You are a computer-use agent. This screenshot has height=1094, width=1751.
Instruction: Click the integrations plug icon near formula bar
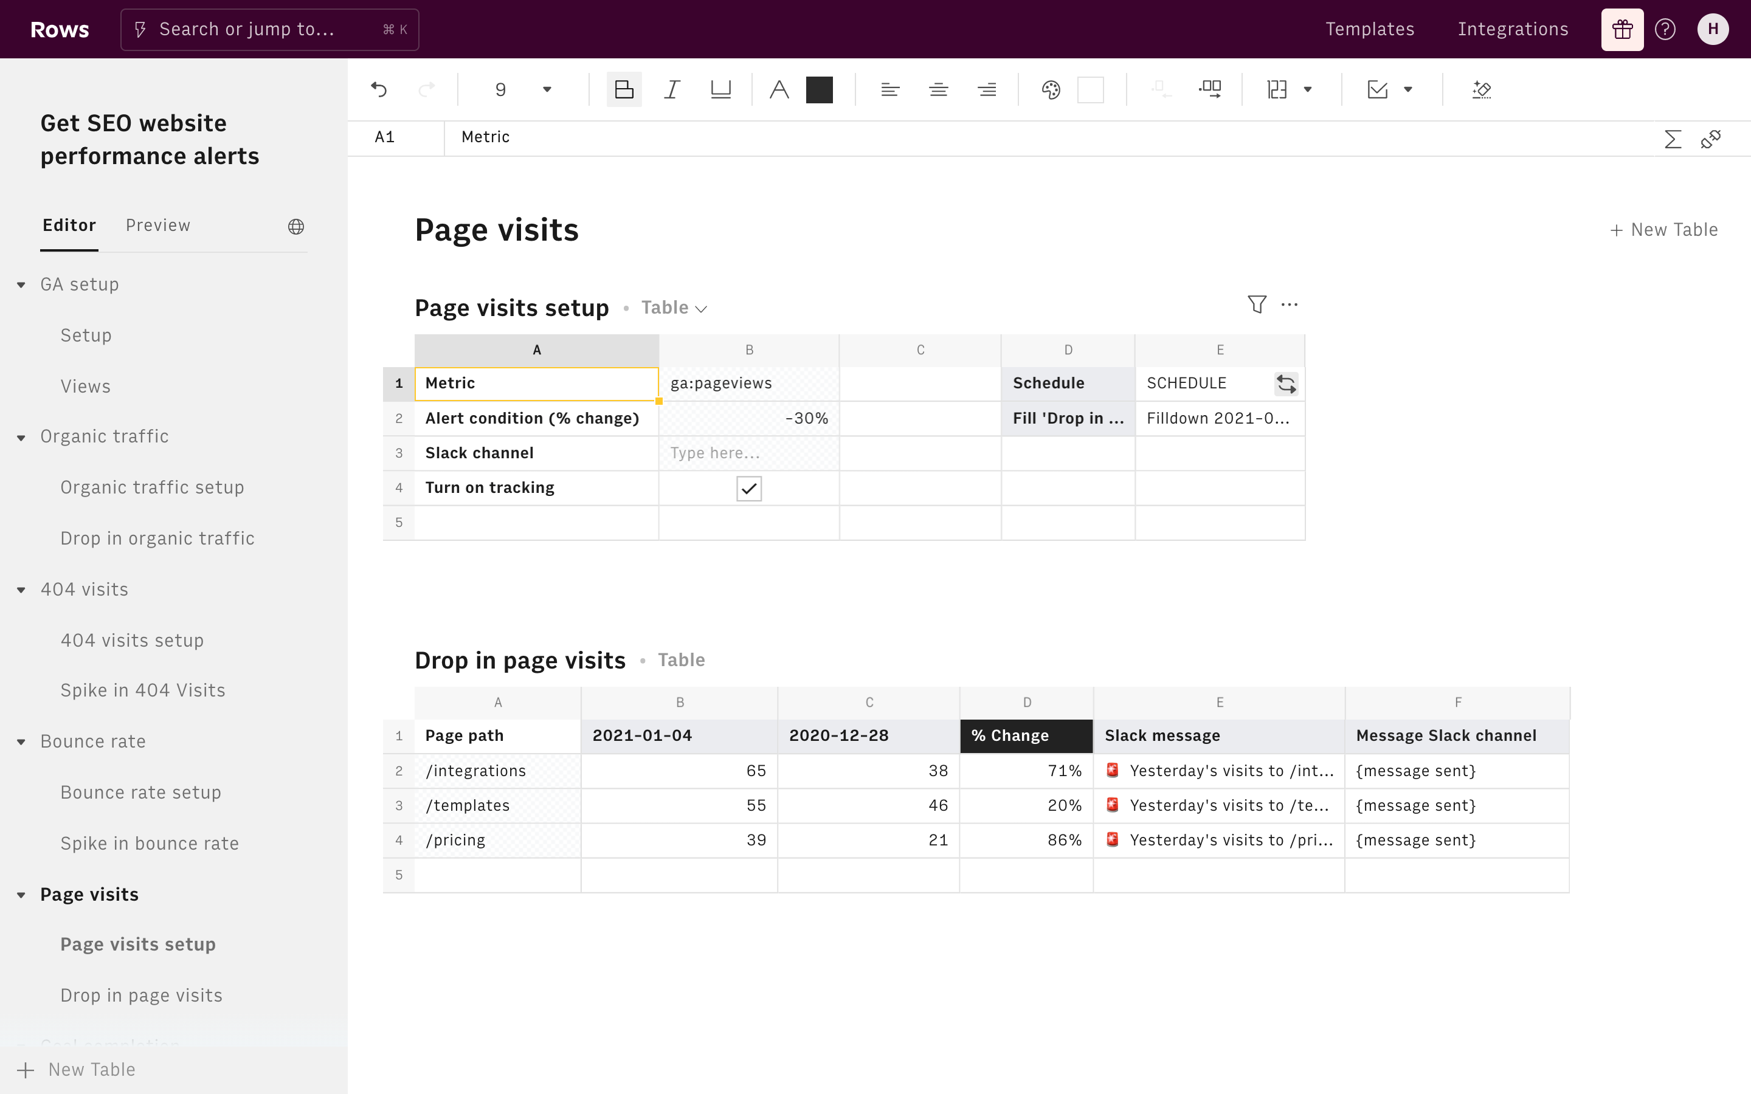point(1711,139)
